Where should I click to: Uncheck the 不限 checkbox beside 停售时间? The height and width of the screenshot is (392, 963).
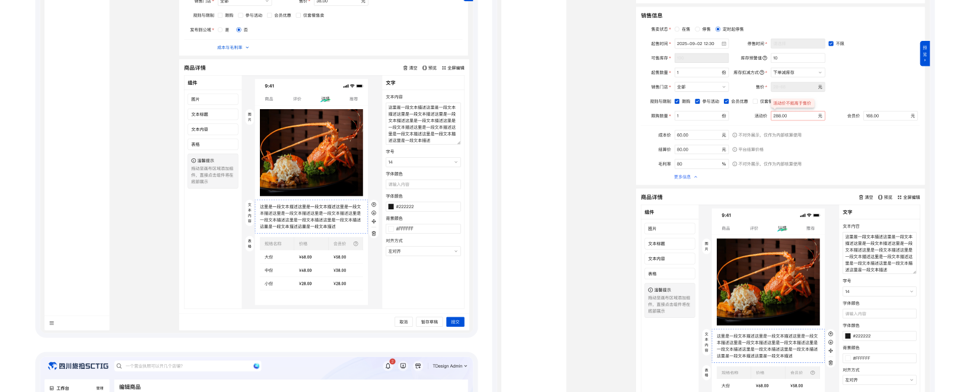coord(831,44)
